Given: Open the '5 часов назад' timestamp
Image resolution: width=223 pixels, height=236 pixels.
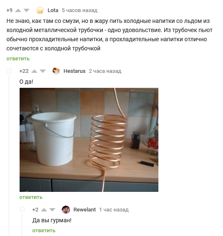Looking at the screenshot, I should (80, 10).
